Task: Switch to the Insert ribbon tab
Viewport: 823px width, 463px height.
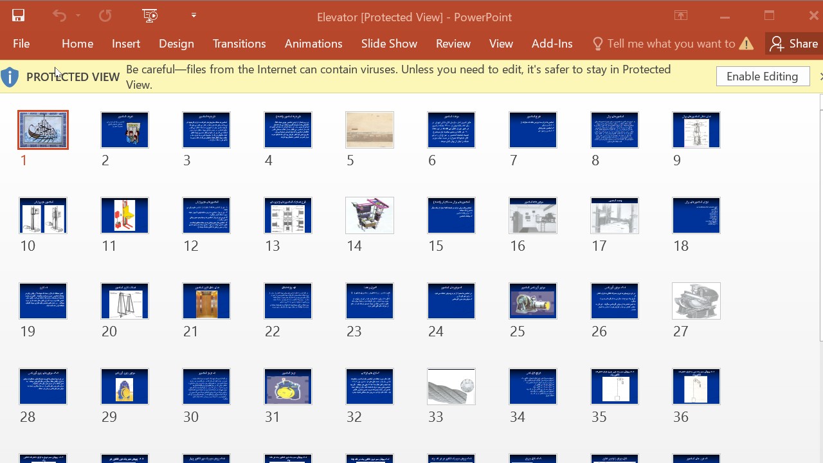Action: click(126, 44)
